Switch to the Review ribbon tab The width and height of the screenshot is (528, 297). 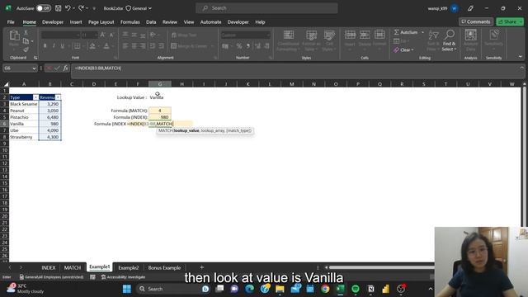coord(170,22)
